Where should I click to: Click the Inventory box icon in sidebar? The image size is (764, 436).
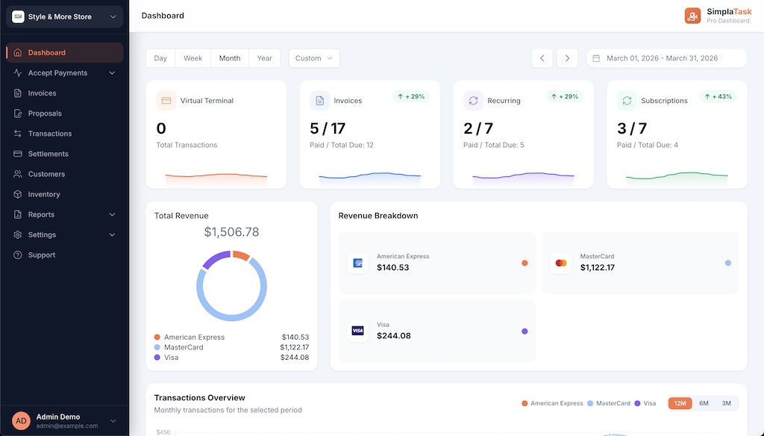point(18,194)
